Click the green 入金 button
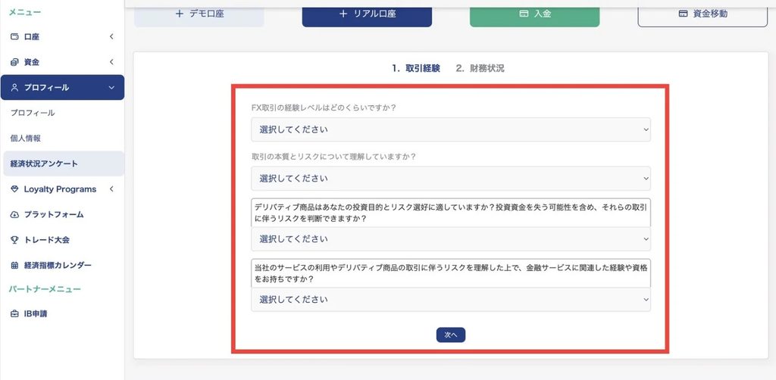The width and height of the screenshot is (776, 380). point(534,14)
